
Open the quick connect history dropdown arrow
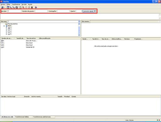[x=95, y=11]
